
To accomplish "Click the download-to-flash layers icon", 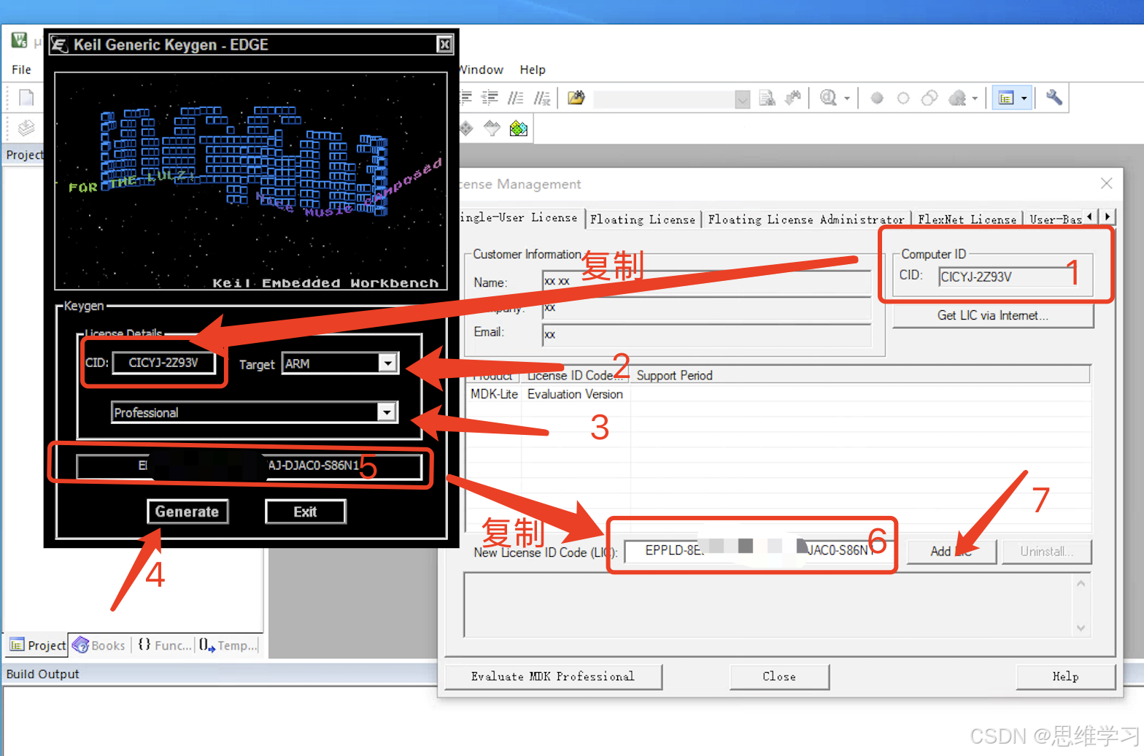I will point(26,128).
